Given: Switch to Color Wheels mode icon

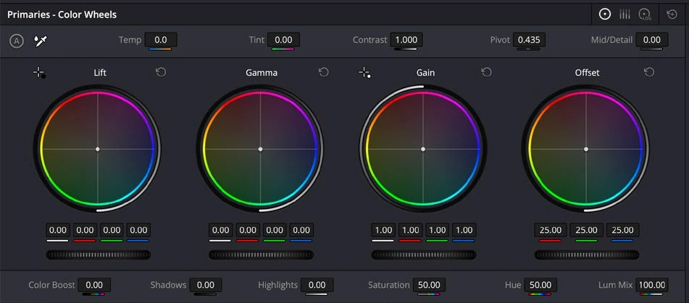Looking at the screenshot, I should (x=605, y=14).
